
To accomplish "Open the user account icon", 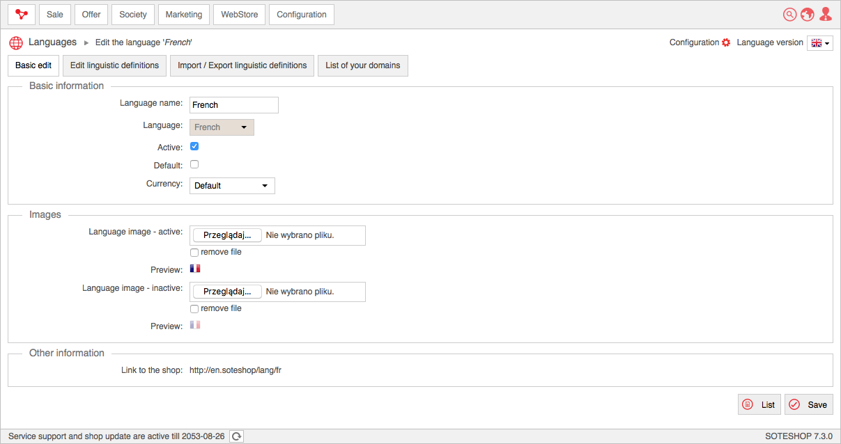I will click(x=826, y=15).
